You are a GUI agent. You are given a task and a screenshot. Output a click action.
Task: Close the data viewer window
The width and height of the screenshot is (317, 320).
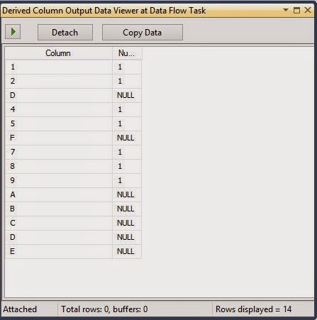pyautogui.click(x=308, y=10)
